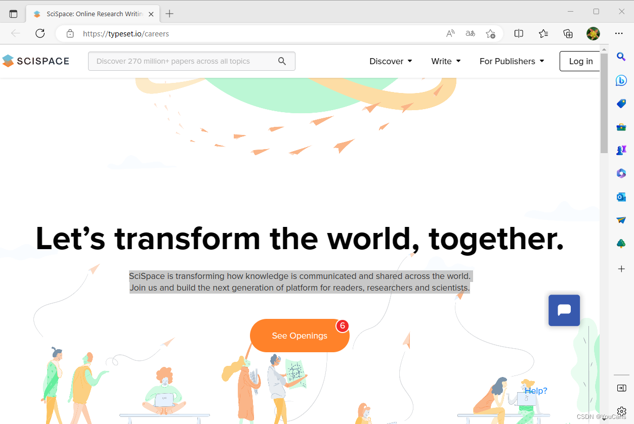The width and height of the screenshot is (634, 424).
Task: Open the sidebar Shopping tag icon
Action: tap(621, 103)
